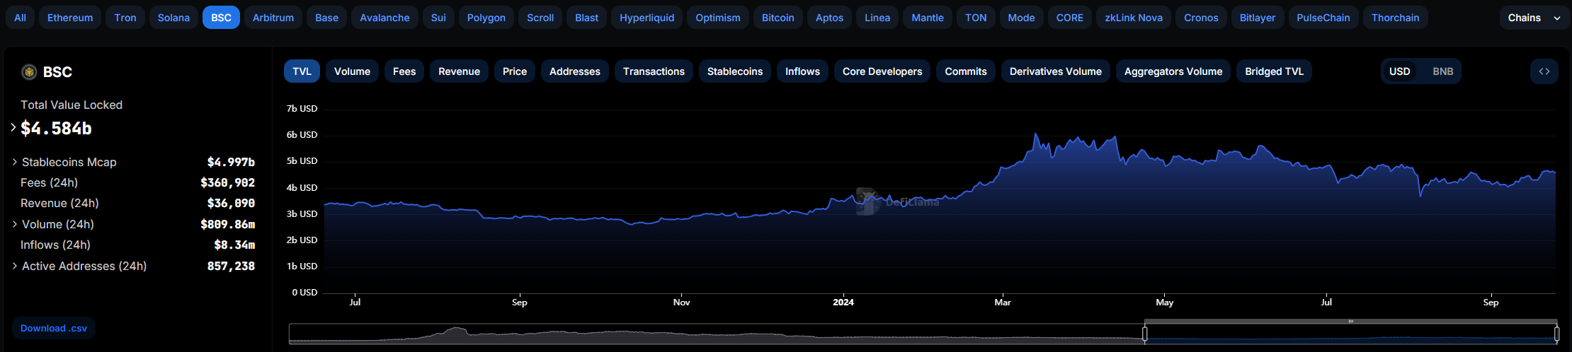Go to the Optimism chain tab
The height and width of the screenshot is (352, 1572).
click(718, 18)
